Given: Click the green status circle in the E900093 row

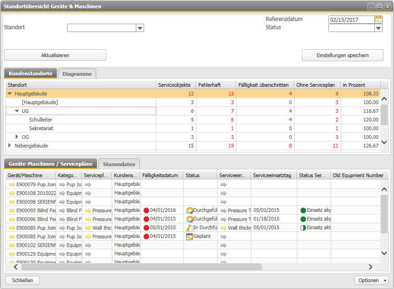Looking at the screenshot, I should 303,210.
